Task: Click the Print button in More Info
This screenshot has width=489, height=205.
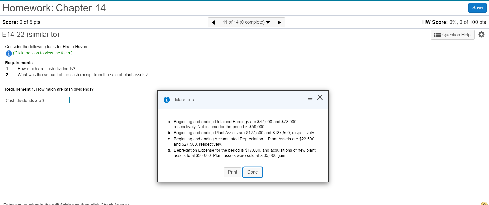Action: tap(232, 172)
